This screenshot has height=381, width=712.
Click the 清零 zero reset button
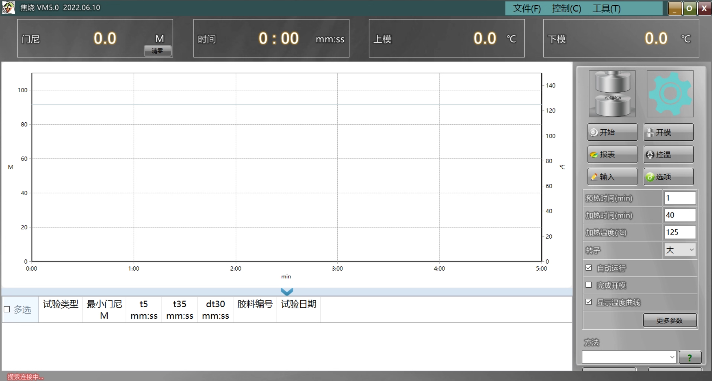click(157, 51)
